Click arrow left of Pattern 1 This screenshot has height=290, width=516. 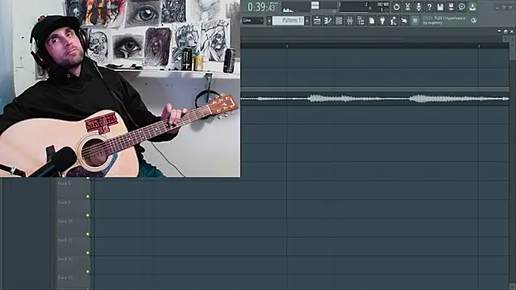[269, 21]
